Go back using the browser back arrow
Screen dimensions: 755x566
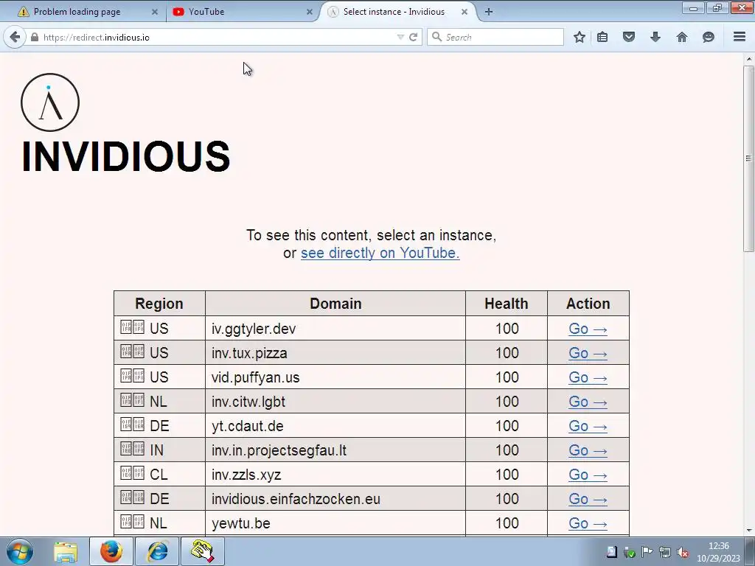(15, 37)
